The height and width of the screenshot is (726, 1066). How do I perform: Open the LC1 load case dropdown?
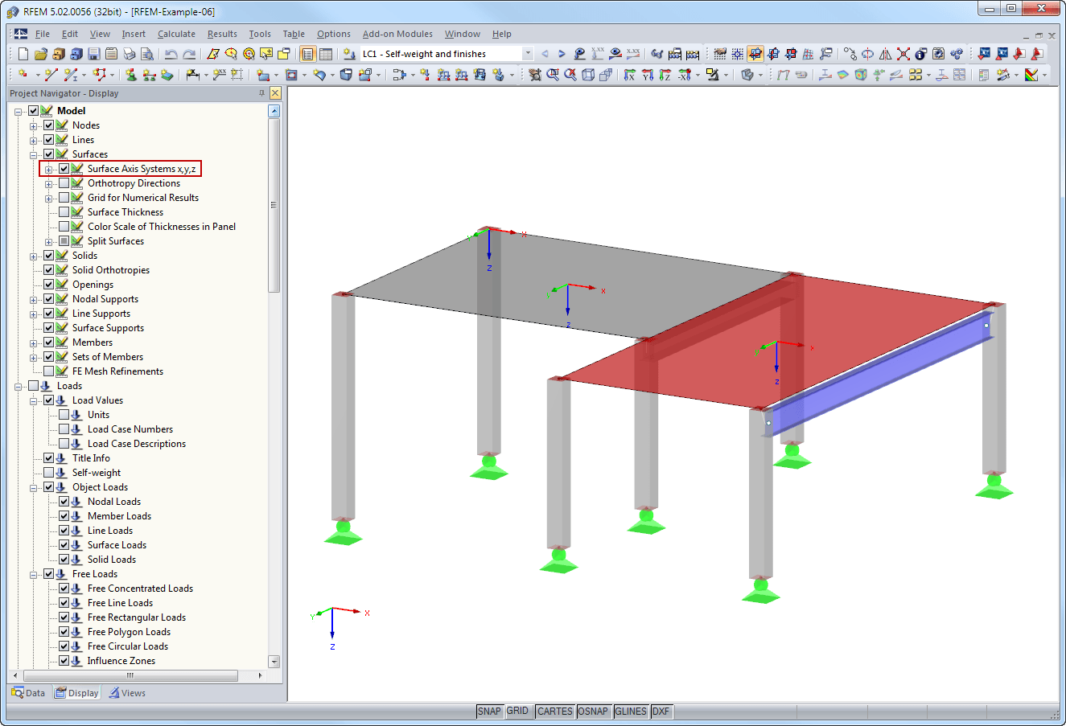pos(528,54)
